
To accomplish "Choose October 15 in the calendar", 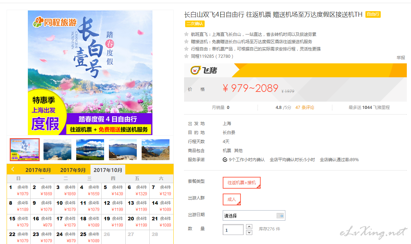I will [18, 222].
